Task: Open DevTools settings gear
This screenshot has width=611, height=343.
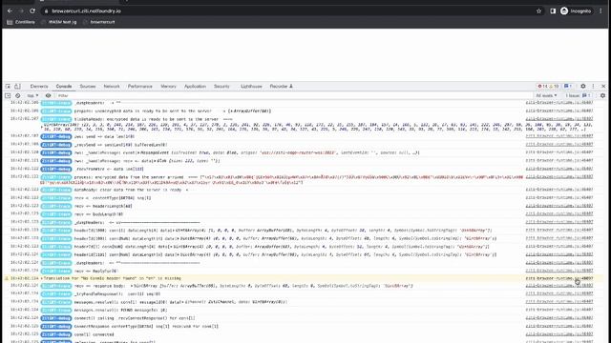Action: (583, 87)
